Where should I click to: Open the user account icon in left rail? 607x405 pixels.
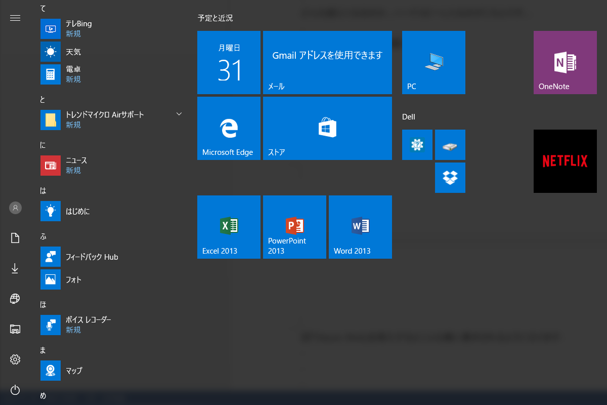[15, 208]
